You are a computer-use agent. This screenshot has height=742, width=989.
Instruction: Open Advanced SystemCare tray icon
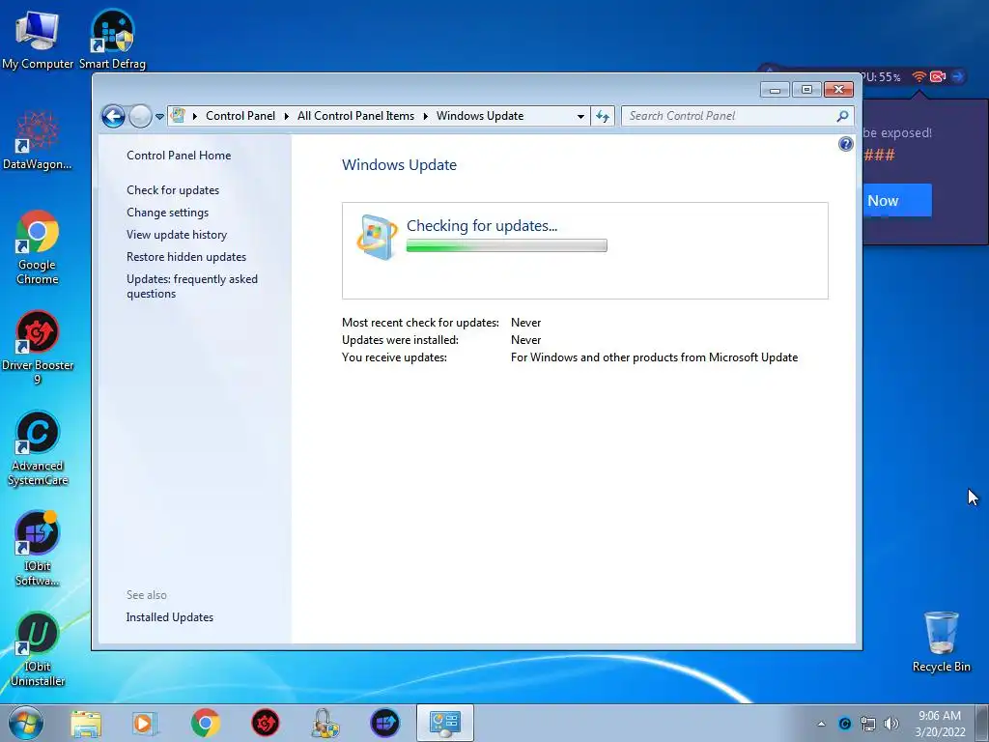click(844, 724)
